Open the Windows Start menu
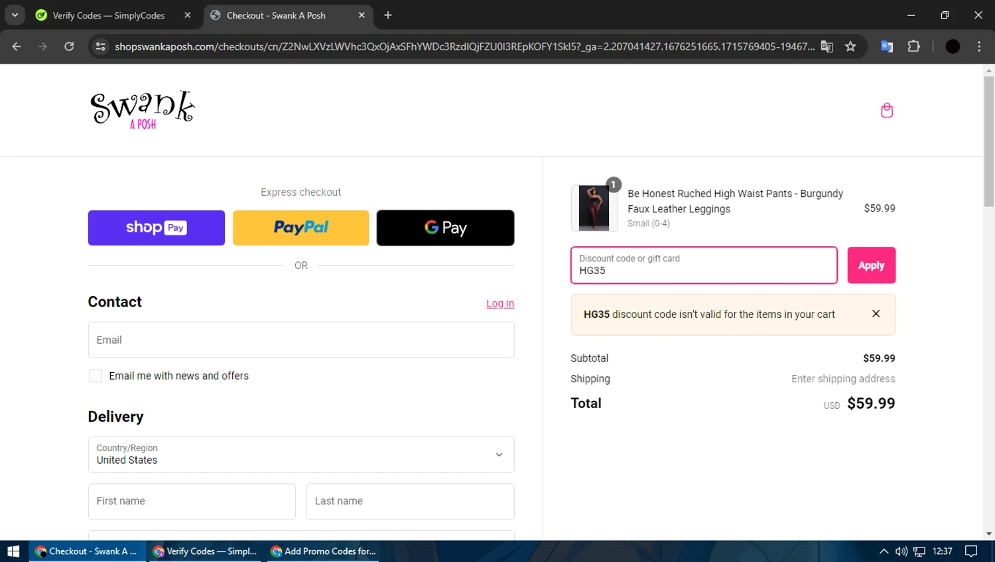Viewport: 995px width, 562px height. point(14,551)
